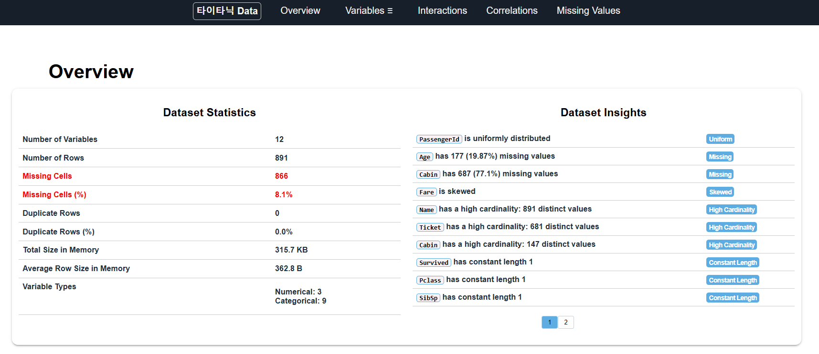Click High Cardinality badge for Ticket
This screenshot has height=354, width=819.
pyautogui.click(x=732, y=227)
